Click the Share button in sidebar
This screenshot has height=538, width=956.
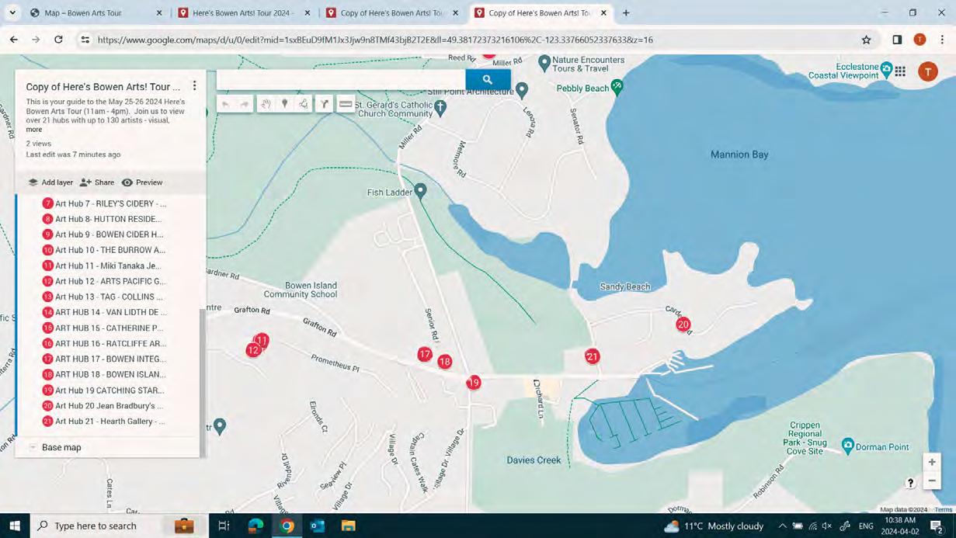coord(97,182)
